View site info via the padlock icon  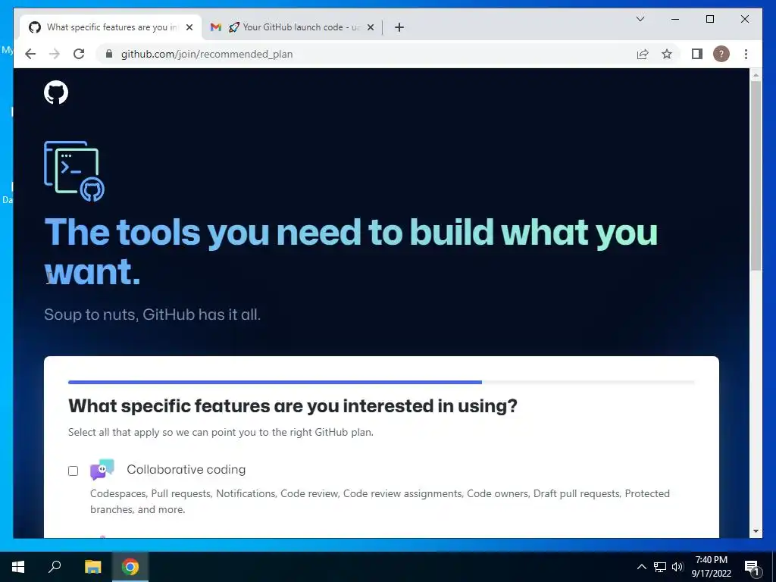(x=109, y=54)
